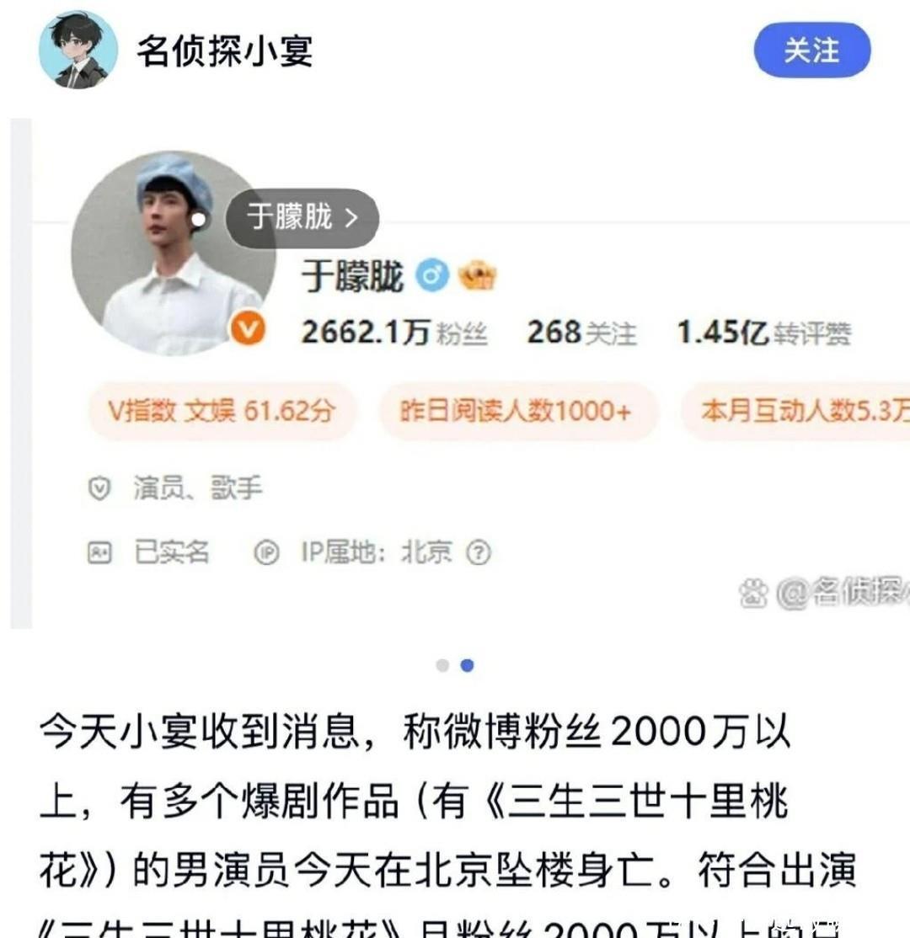Click the white tag dot on photo
This screenshot has width=910, height=938.
click(198, 220)
